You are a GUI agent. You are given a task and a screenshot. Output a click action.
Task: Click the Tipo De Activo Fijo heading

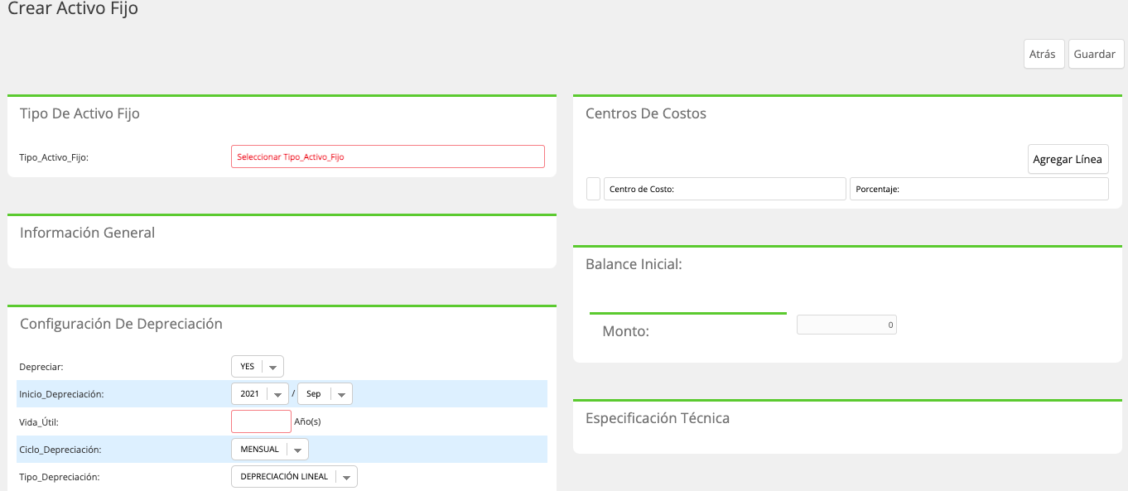click(x=80, y=113)
